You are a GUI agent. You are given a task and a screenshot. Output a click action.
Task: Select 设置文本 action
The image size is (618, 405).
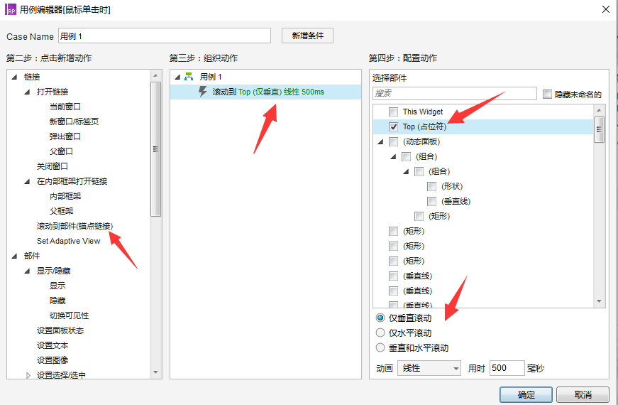[x=53, y=345]
